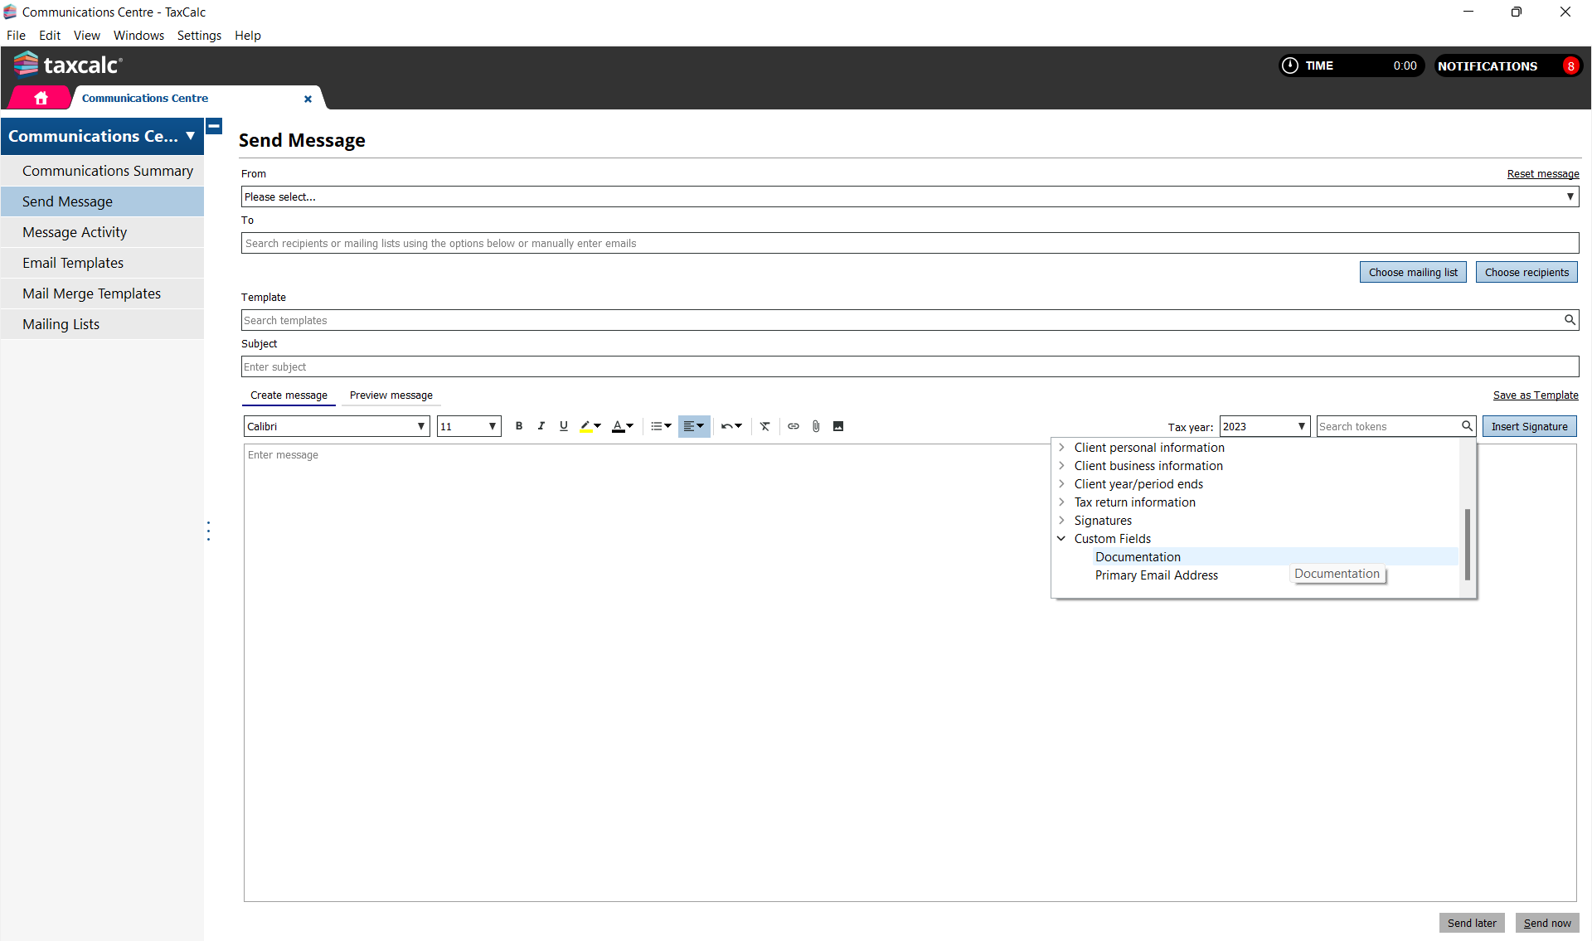Click the undo arrow icon
1592x941 pixels.
pos(726,426)
